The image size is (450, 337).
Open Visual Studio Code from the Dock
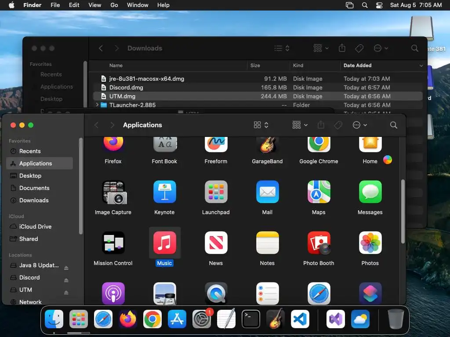pos(300,319)
